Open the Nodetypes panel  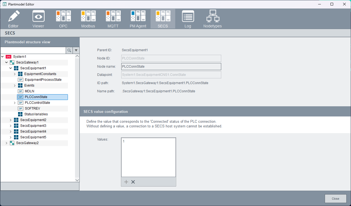point(212,19)
